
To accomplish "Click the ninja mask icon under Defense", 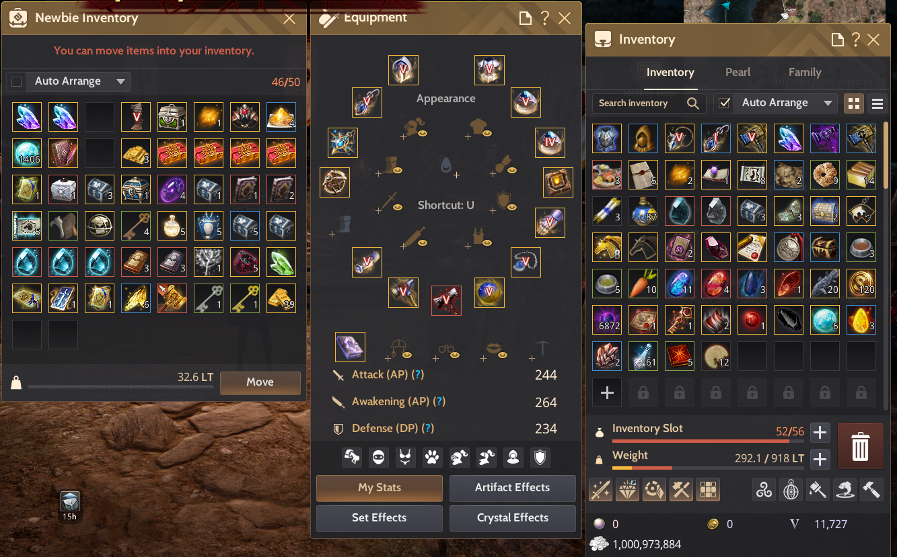I will click(x=378, y=458).
